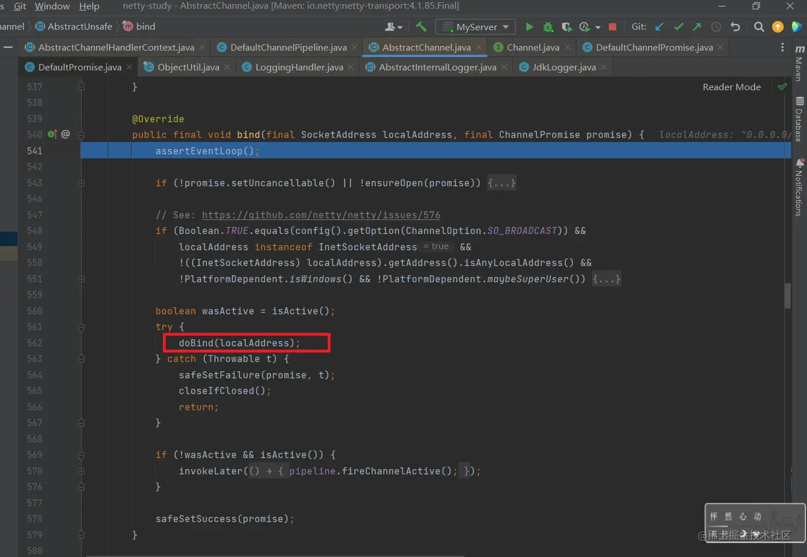Viewport: 807px width, 557px height.
Task: Close the LoggingHandler.java tab
Action: [x=351, y=67]
